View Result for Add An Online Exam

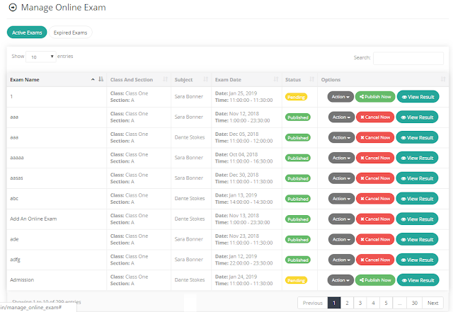click(417, 219)
